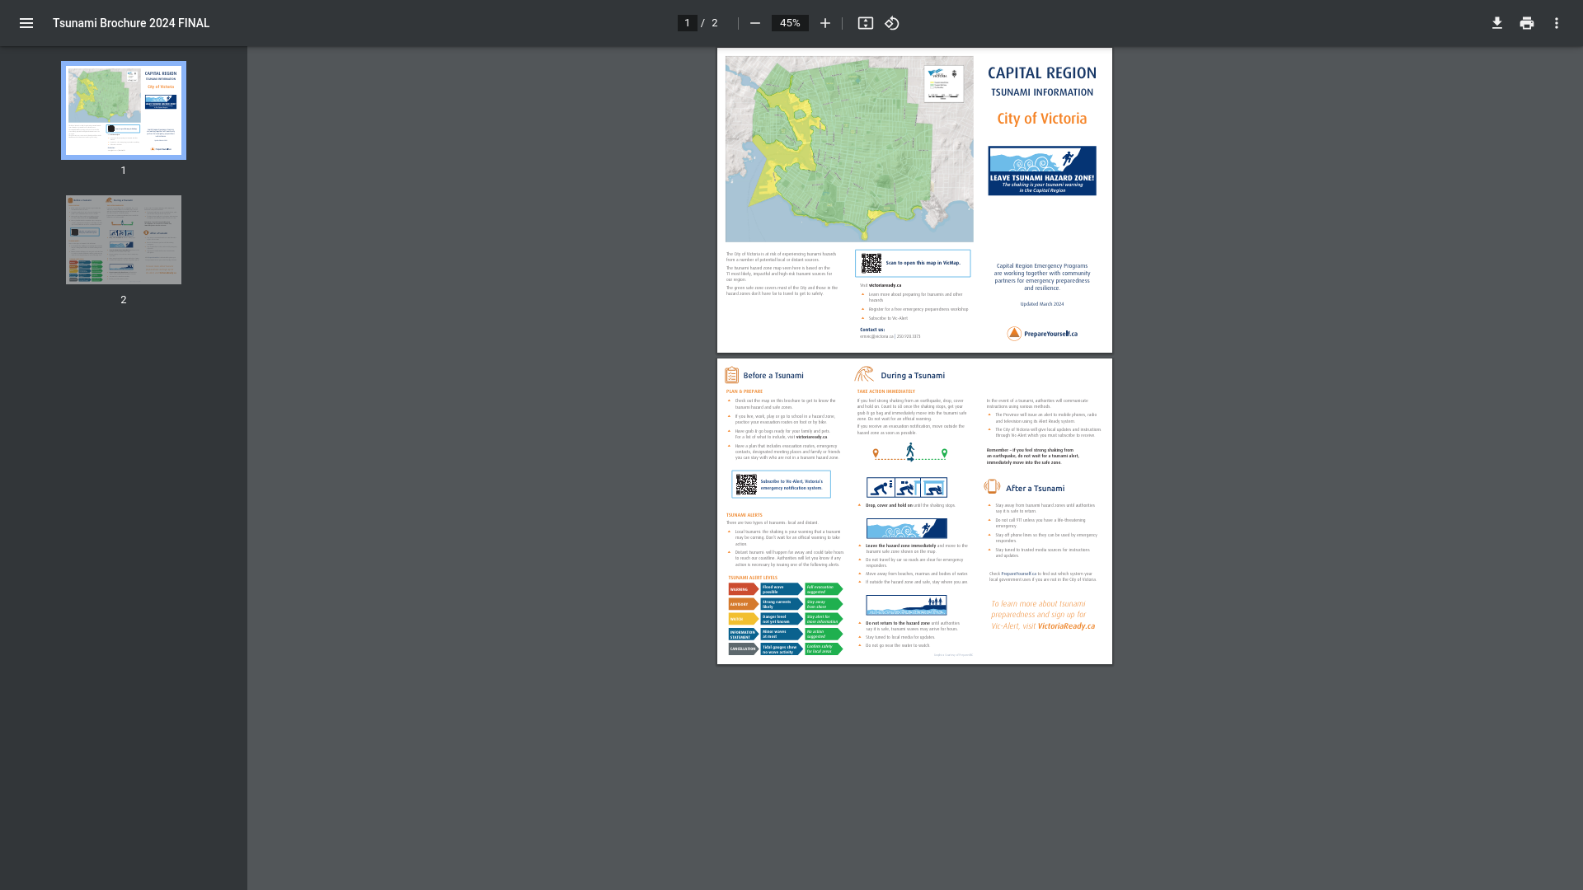Click the fit to page icon
The width and height of the screenshot is (1583, 890).
click(x=866, y=23)
